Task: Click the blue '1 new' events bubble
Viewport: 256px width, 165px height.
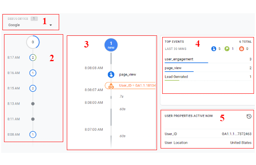Action: click(111, 45)
